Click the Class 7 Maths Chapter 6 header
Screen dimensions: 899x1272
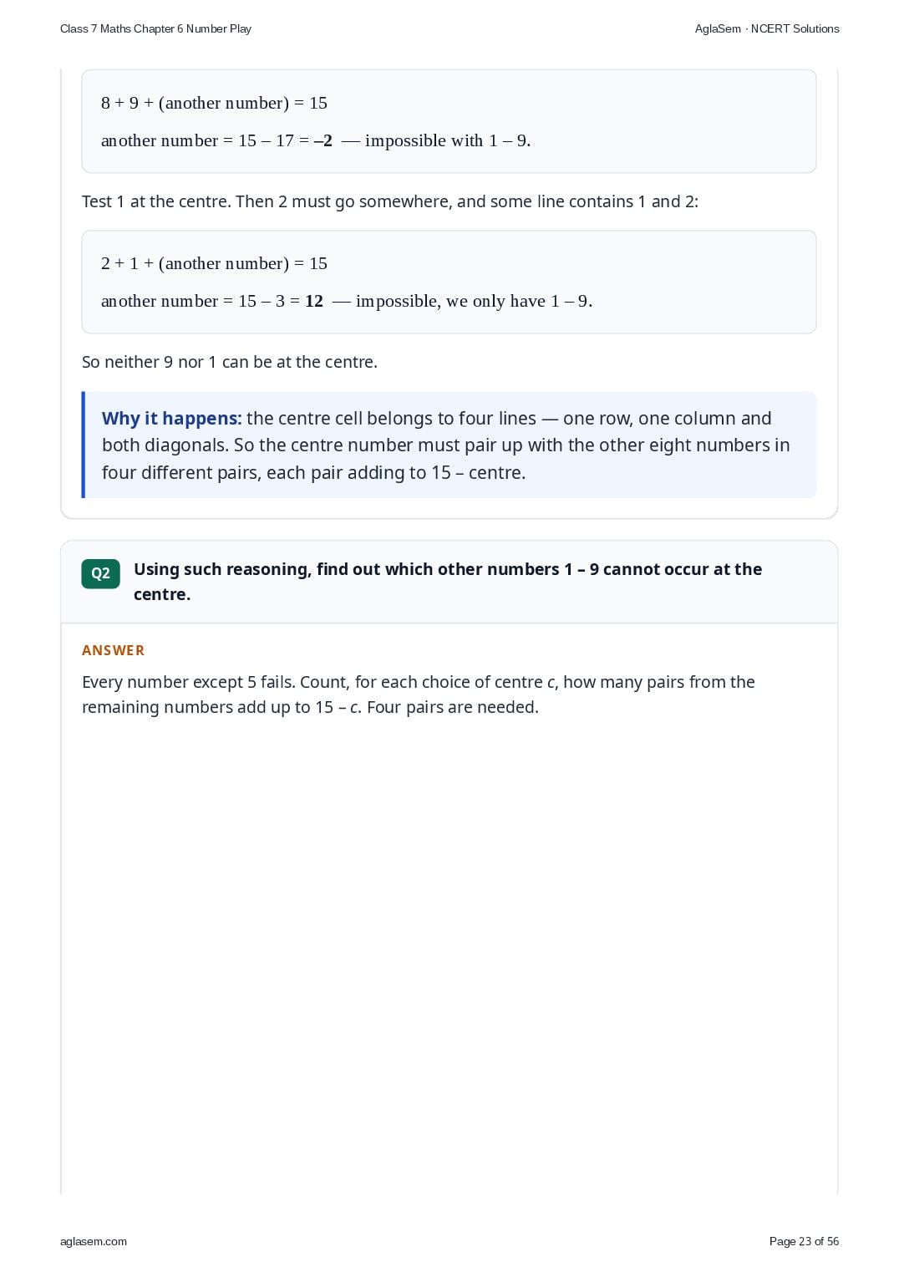[x=155, y=28]
